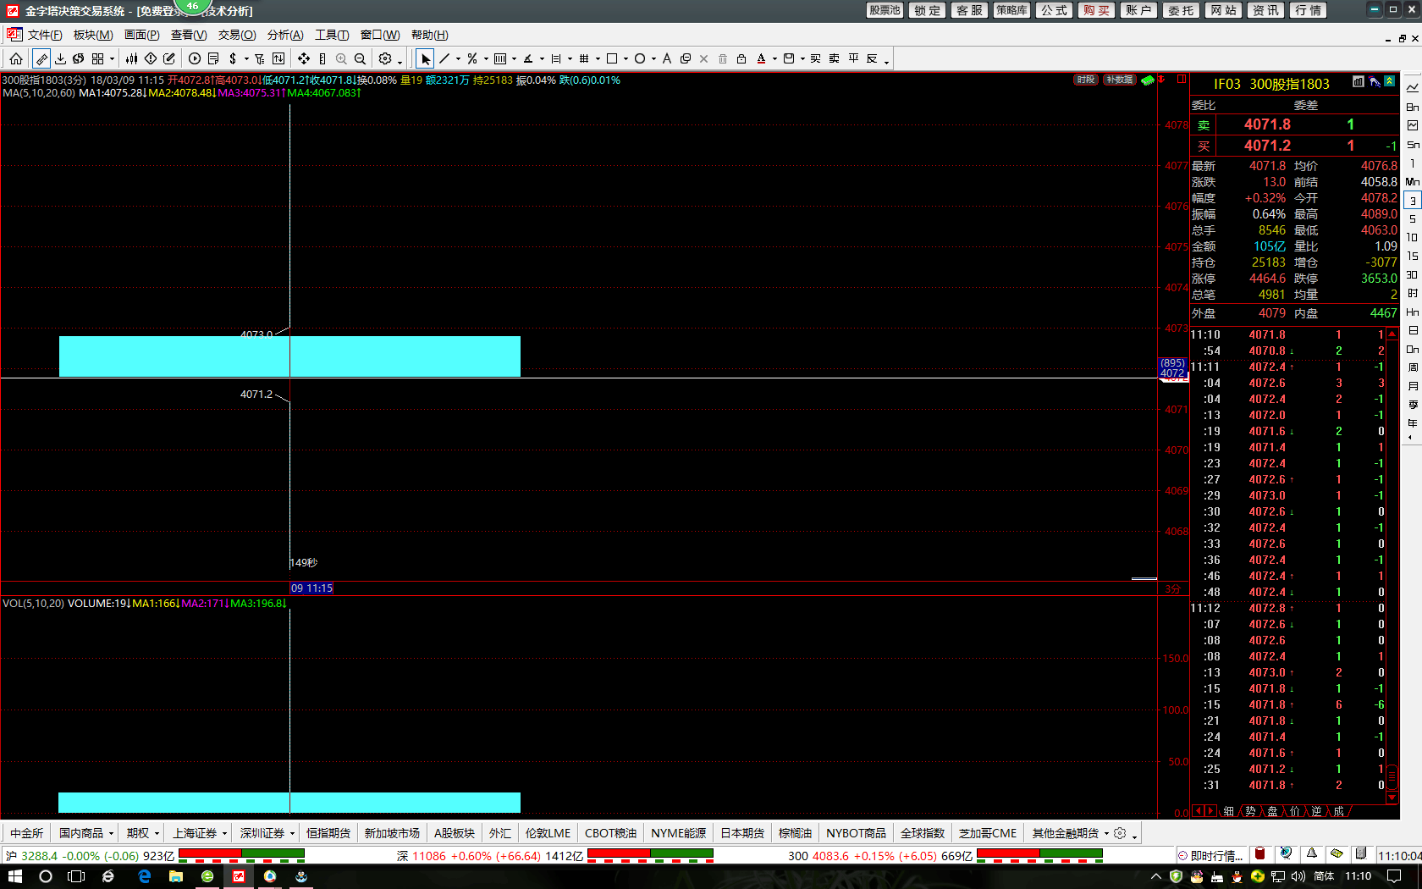Click the 股票池 button
The width and height of the screenshot is (1422, 889).
[885, 10]
